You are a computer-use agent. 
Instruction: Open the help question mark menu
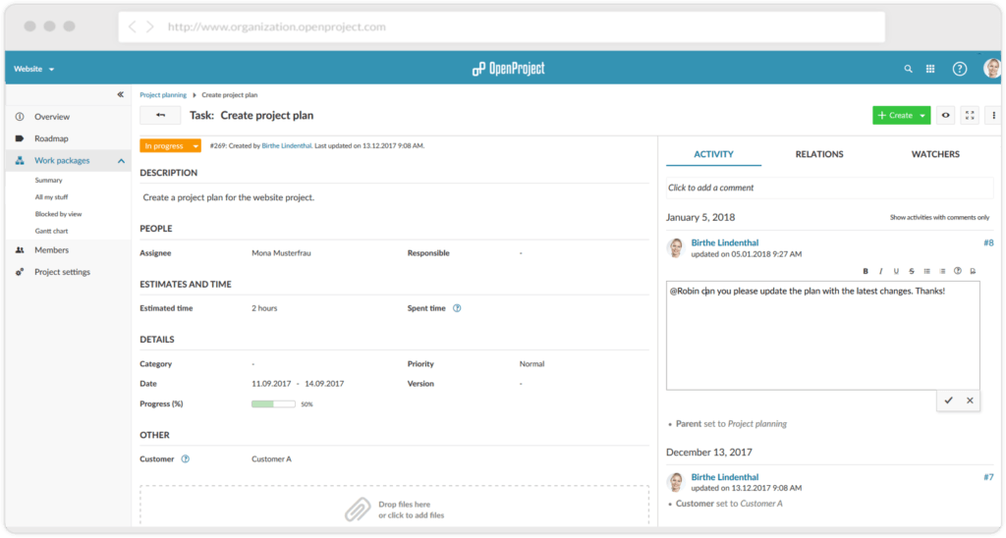pos(960,69)
